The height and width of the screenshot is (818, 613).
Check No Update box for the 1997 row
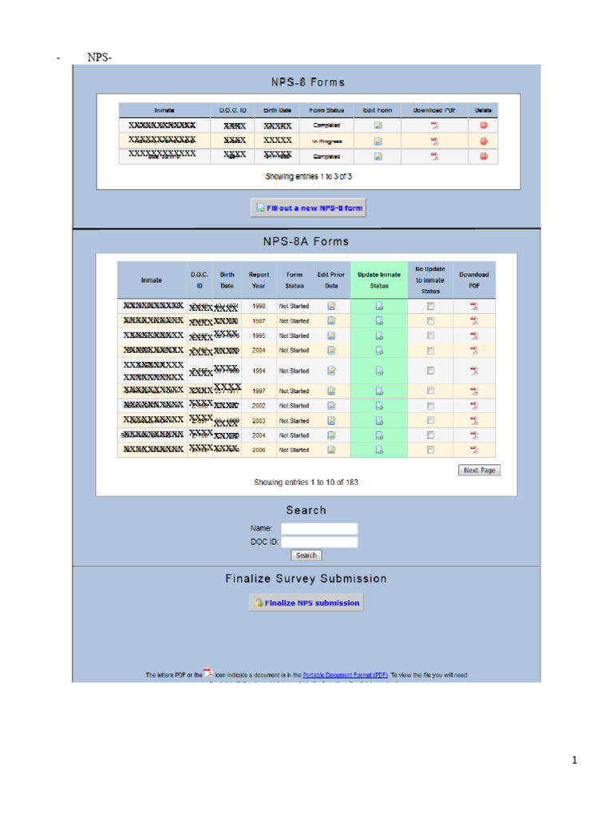point(430,391)
